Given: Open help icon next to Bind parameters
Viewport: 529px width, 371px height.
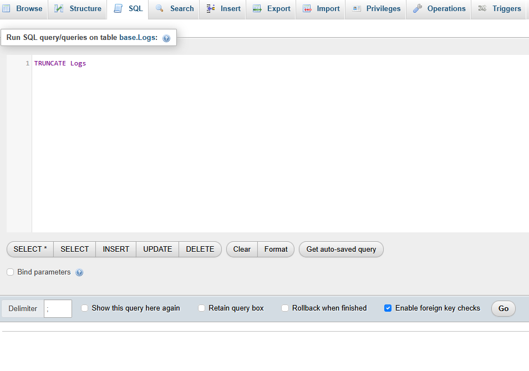Looking at the screenshot, I should click(79, 272).
